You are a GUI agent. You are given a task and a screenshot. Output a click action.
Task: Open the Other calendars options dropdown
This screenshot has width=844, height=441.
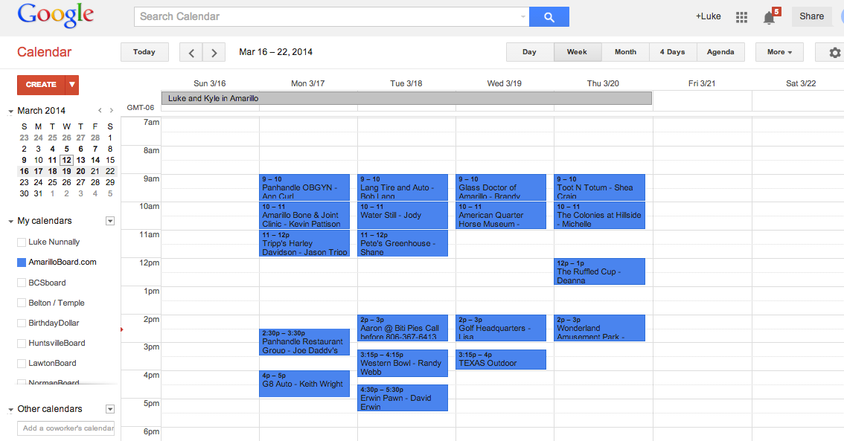pyautogui.click(x=110, y=409)
